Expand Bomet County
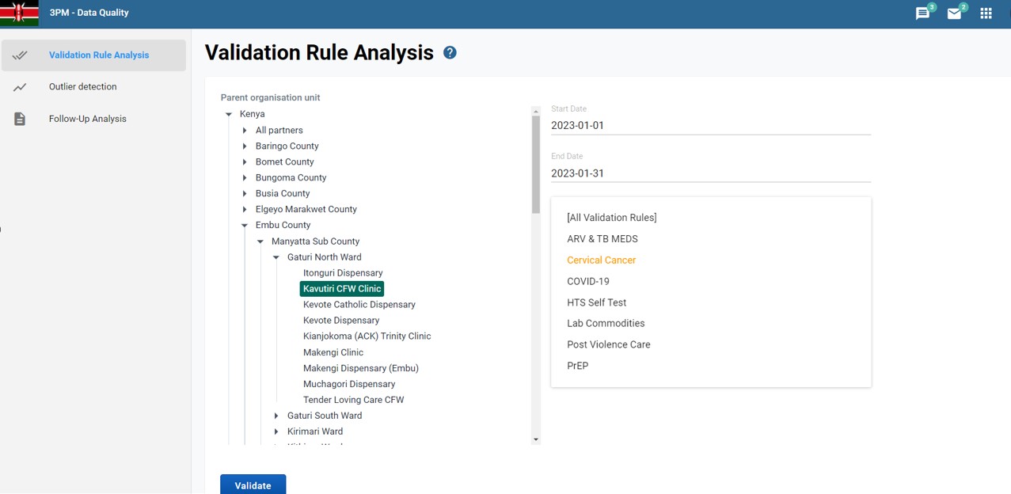Screen dimensions: 1011x494 coord(245,162)
